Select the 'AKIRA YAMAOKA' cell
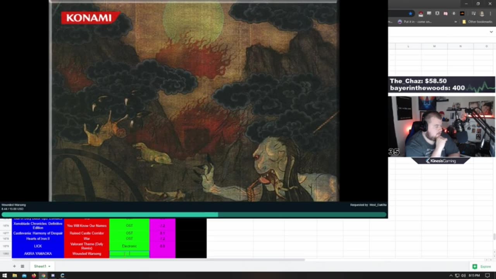Viewport: 496px width, 279px height. [x=38, y=254]
